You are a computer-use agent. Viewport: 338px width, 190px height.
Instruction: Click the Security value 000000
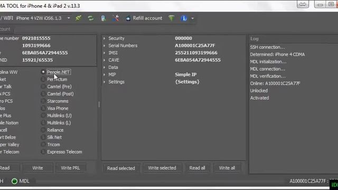coord(183,39)
